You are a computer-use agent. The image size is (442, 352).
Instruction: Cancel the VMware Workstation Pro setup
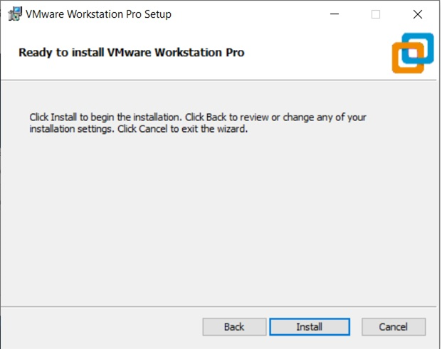click(x=393, y=327)
